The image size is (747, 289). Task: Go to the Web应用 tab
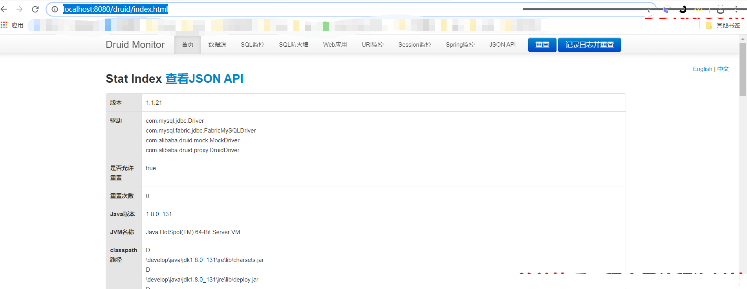[335, 45]
